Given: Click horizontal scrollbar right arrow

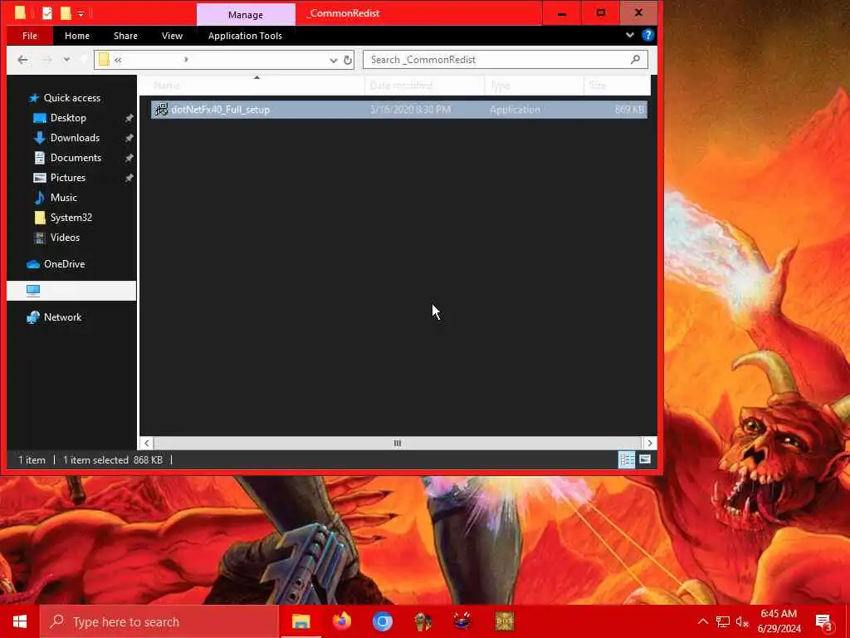Looking at the screenshot, I should click(x=649, y=444).
